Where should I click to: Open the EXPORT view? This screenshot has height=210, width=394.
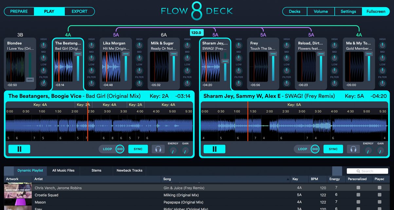pos(80,11)
